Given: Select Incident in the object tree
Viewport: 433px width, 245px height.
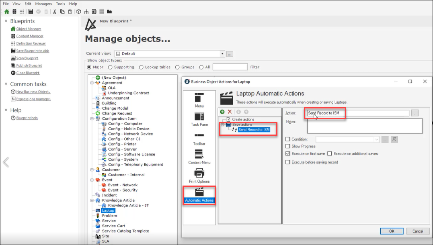Looking at the screenshot, I should (x=109, y=195).
